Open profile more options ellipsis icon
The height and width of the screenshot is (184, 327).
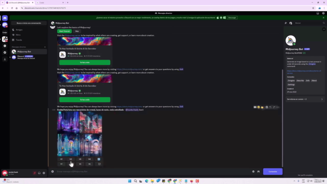pyautogui.click(x=323, y=29)
